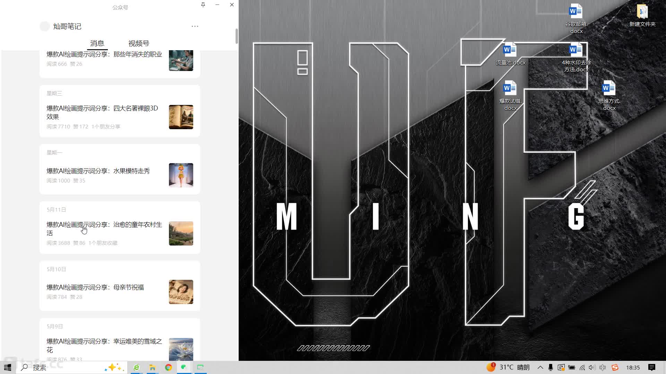Open article 水果模特走秀
Viewport: 666px width, 374px height.
click(x=98, y=171)
